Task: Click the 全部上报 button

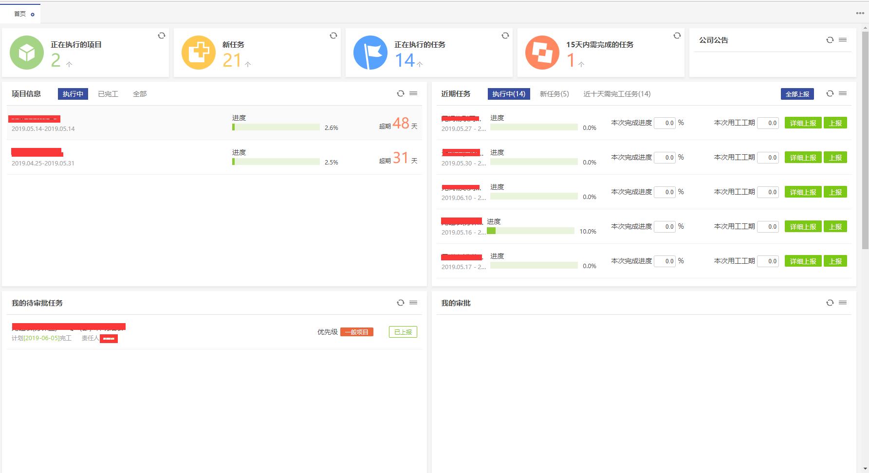Action: [797, 94]
